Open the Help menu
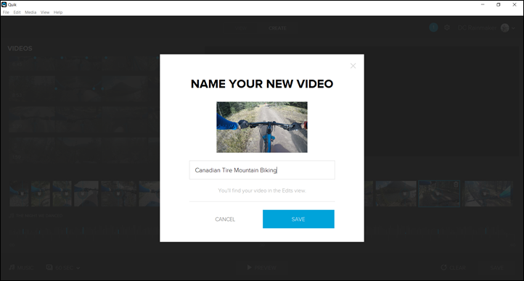524x281 pixels. click(58, 12)
